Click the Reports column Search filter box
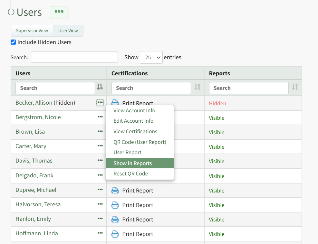This screenshot has width=318, height=244. click(x=249, y=88)
